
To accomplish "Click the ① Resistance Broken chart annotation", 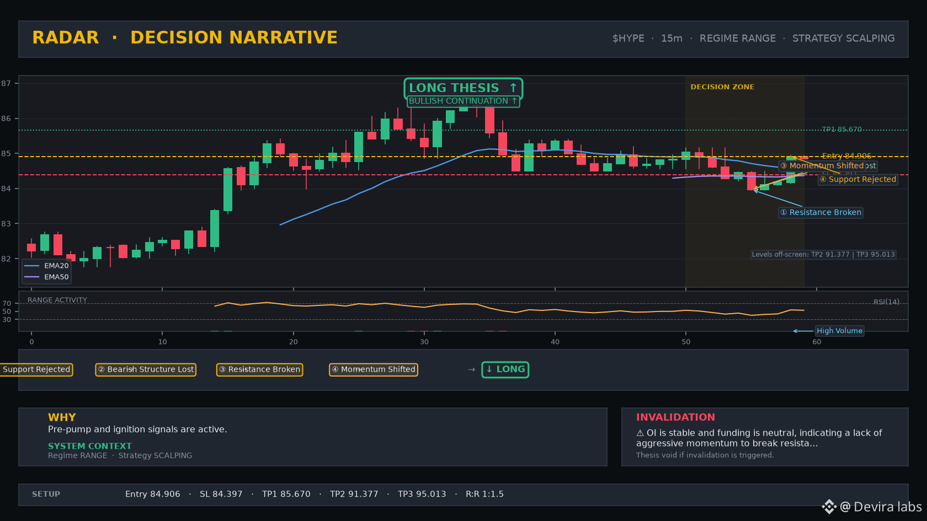I will 821,212.
